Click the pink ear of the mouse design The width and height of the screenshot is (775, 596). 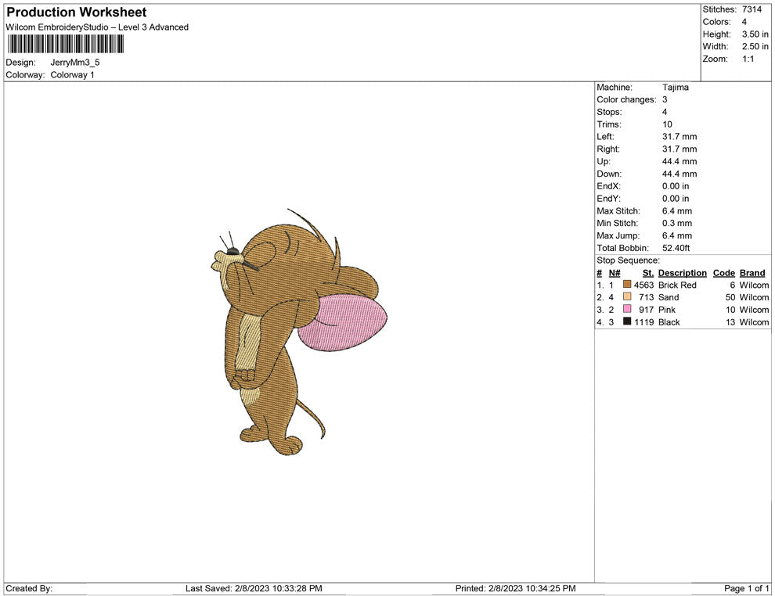(x=343, y=321)
